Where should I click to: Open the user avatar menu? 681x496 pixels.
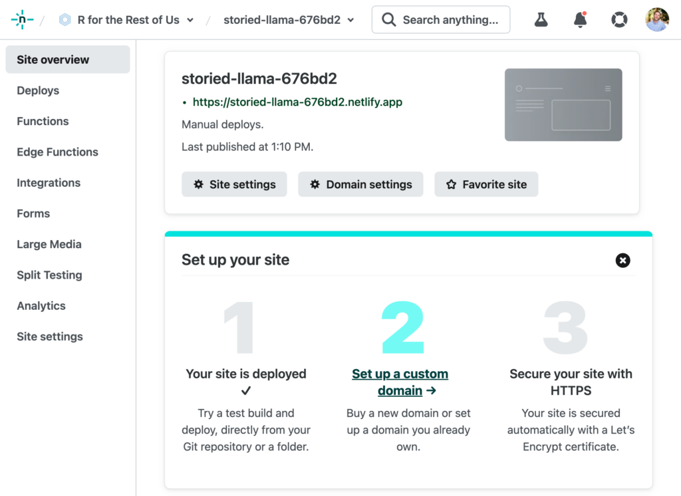click(657, 19)
